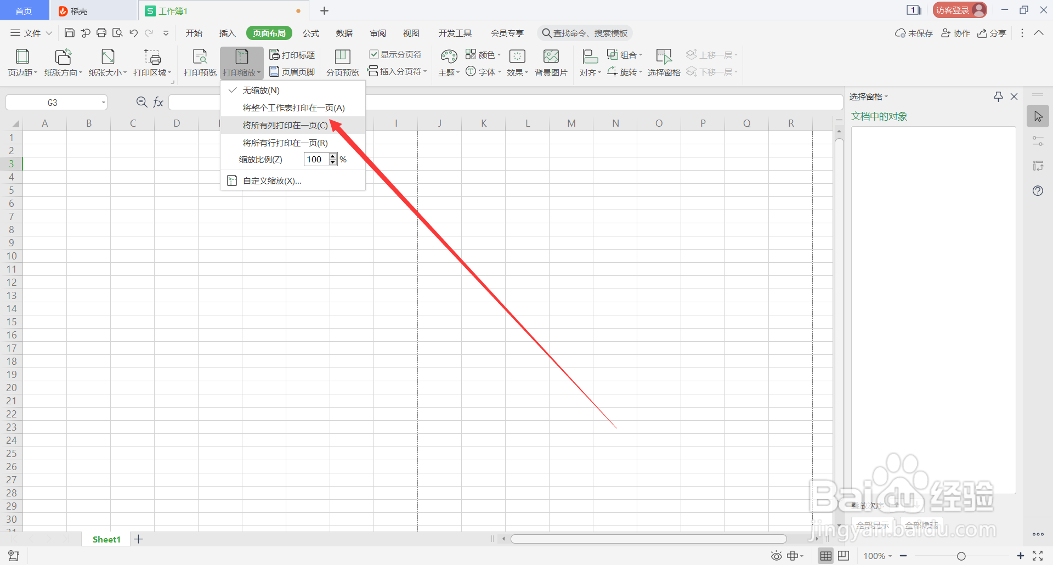Select the Sheet1 tab

click(106, 539)
